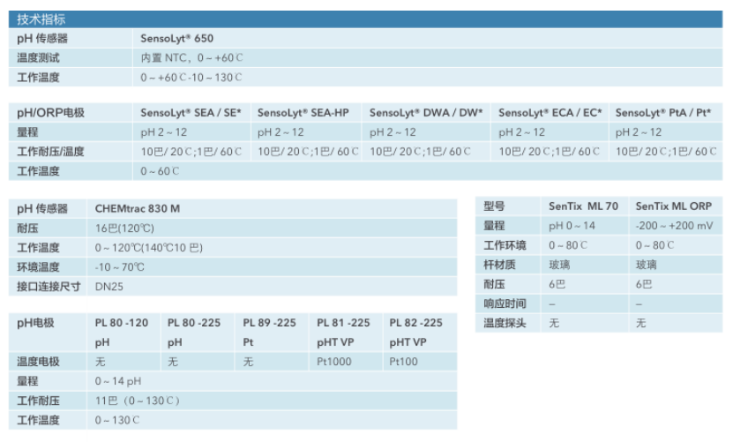Select the 11巴 (0～130℃) pressure value
The image size is (733, 442).
(x=137, y=401)
